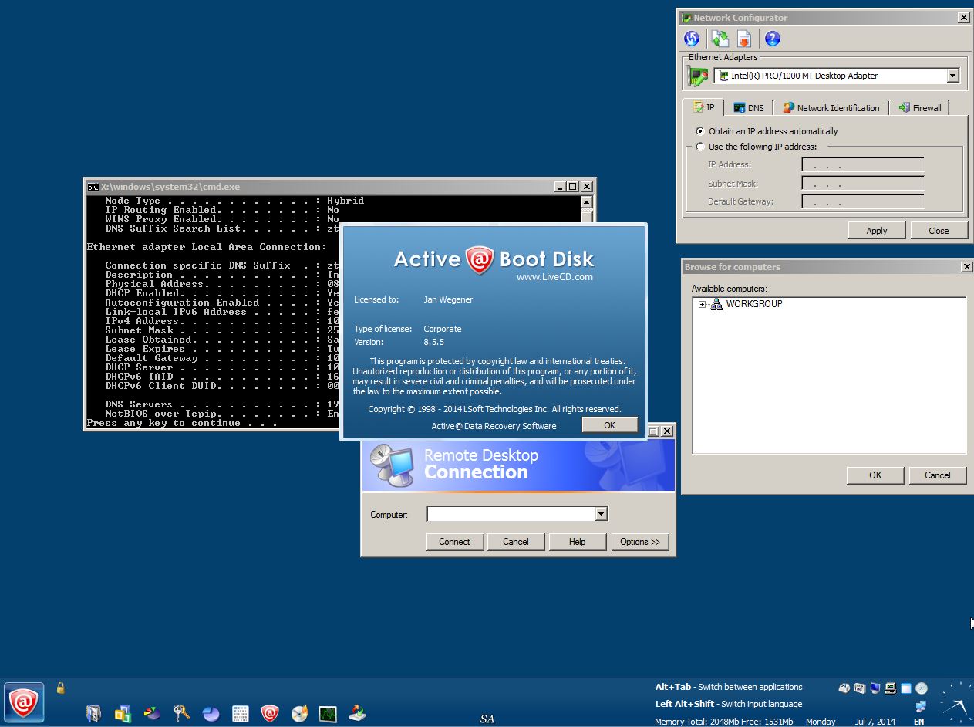Click the padlock icon above the taskbar
Image resolution: width=974 pixels, height=727 pixels.
(60, 688)
